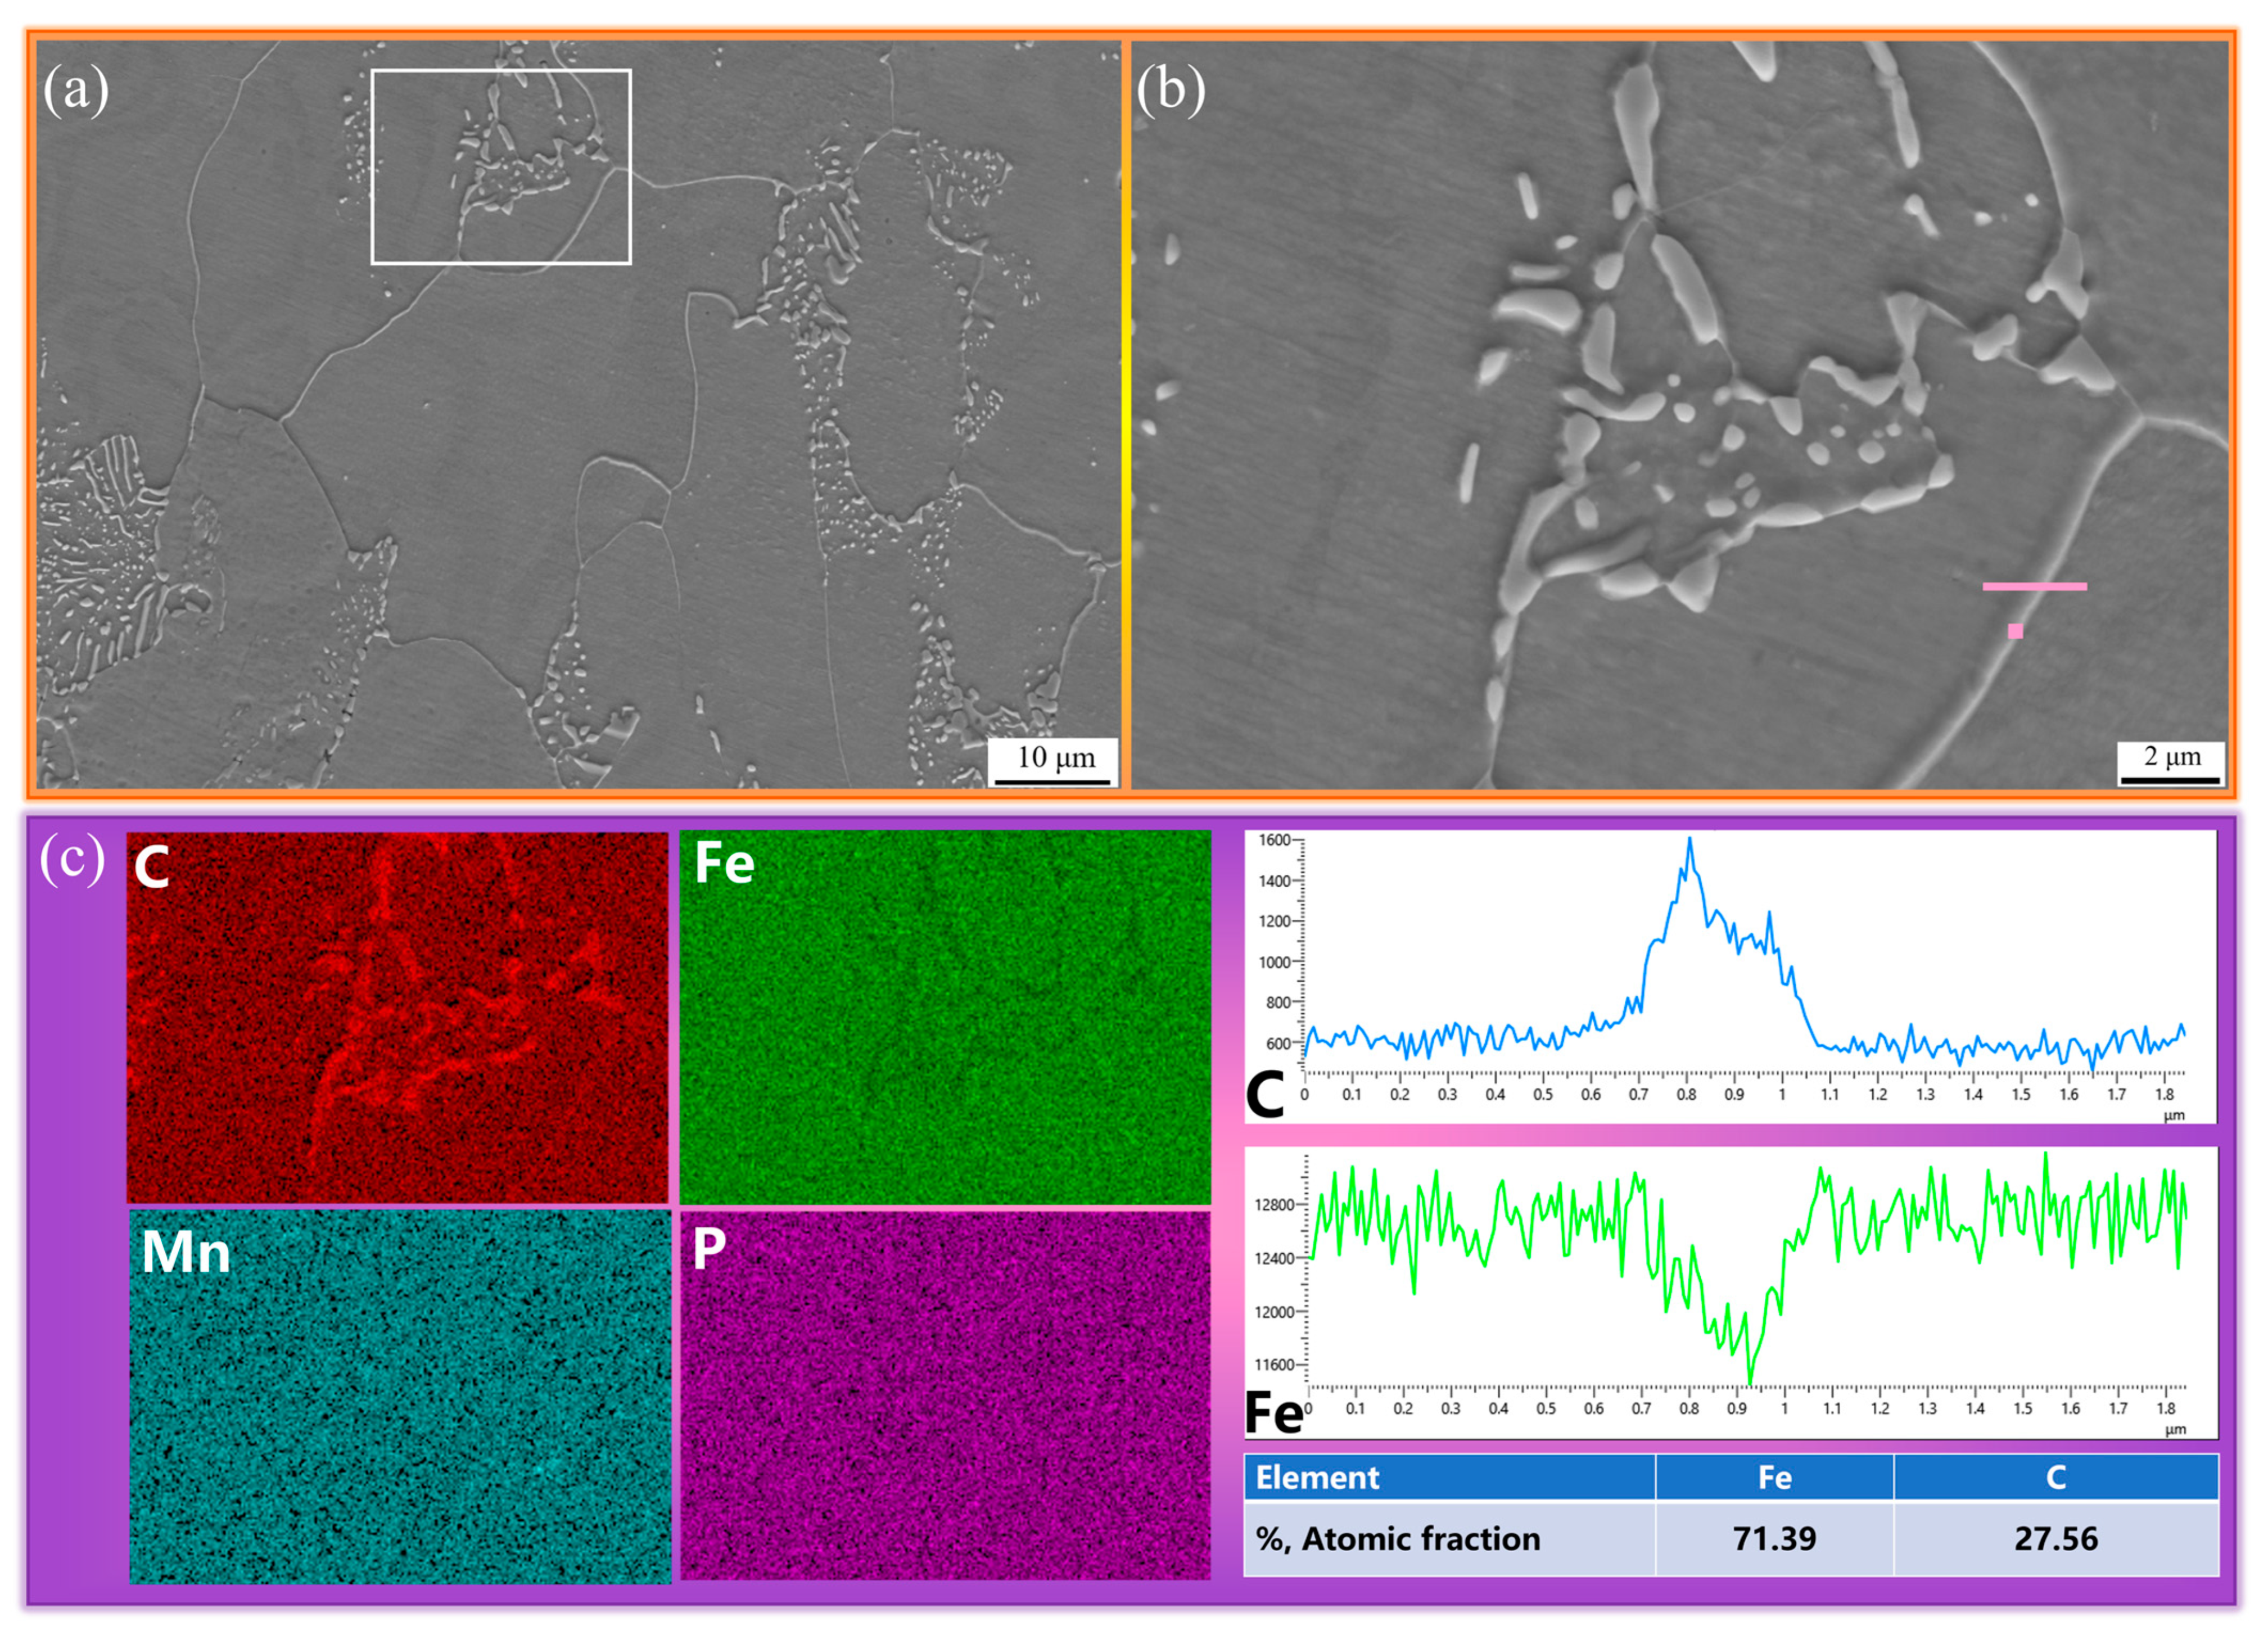Screen dimensions: 2268x1626
Task: Click the panel (a) label
Action: (x=76, y=90)
